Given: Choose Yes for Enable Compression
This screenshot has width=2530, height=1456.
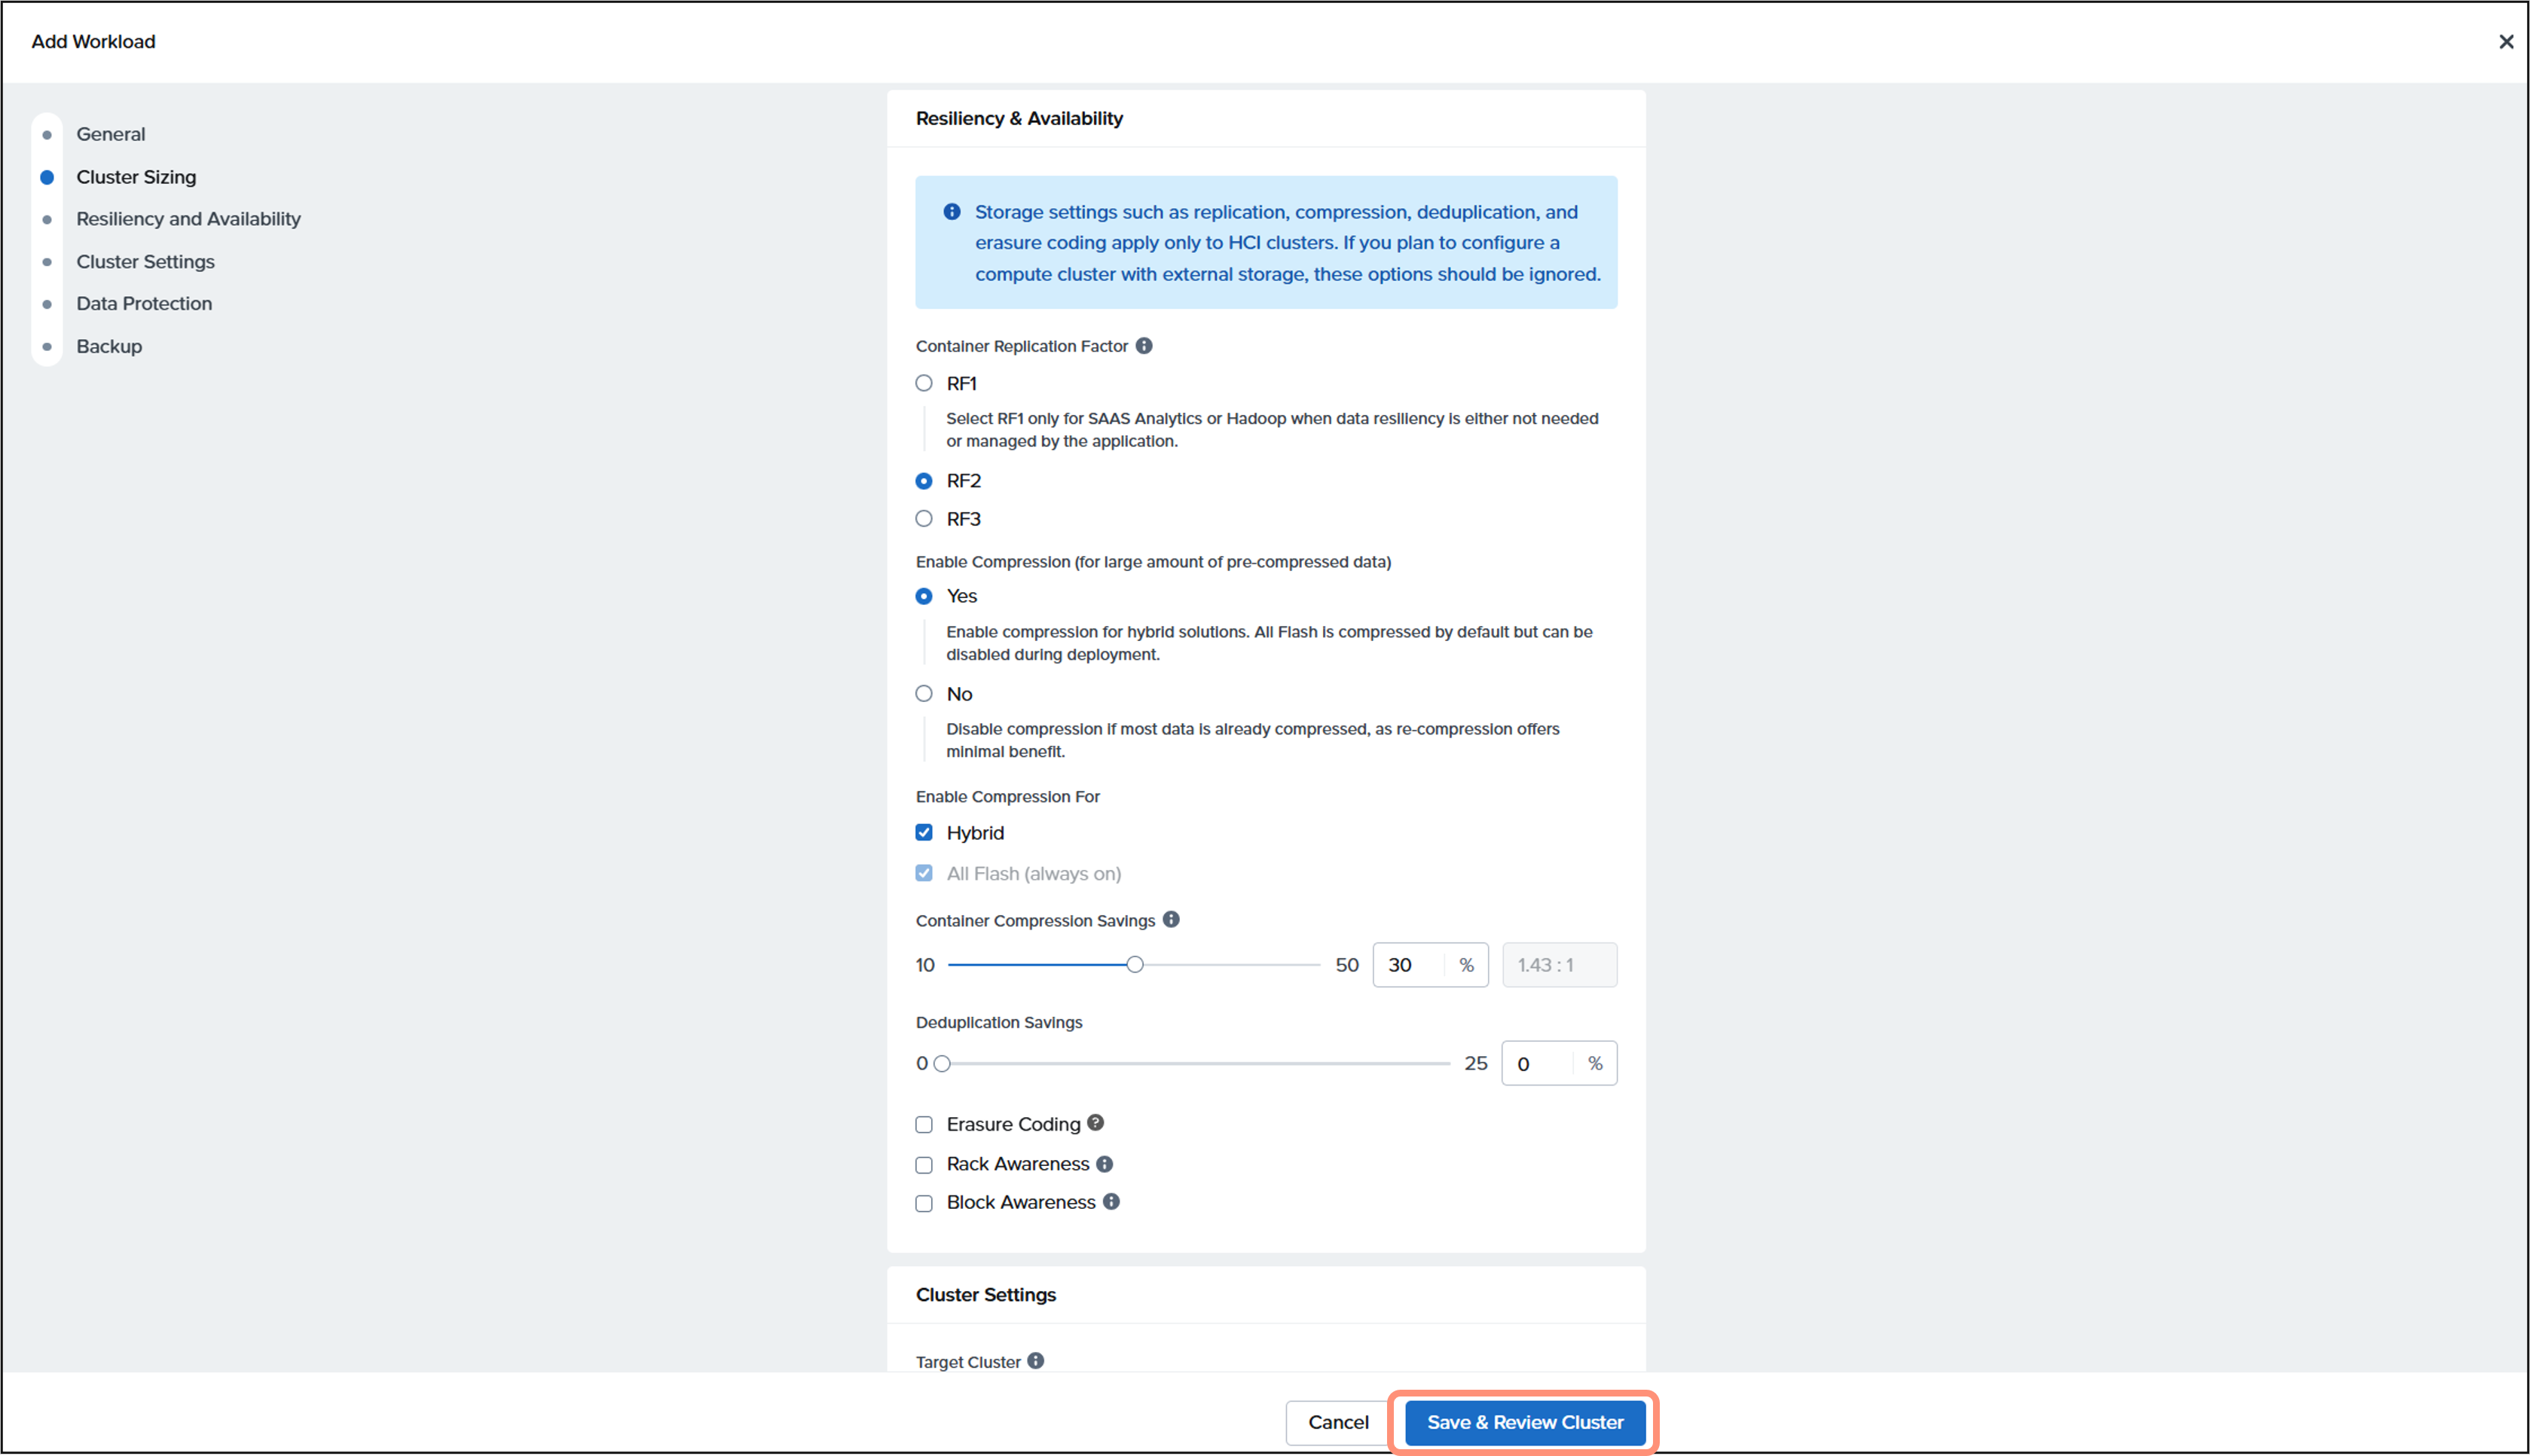Looking at the screenshot, I should click(924, 596).
